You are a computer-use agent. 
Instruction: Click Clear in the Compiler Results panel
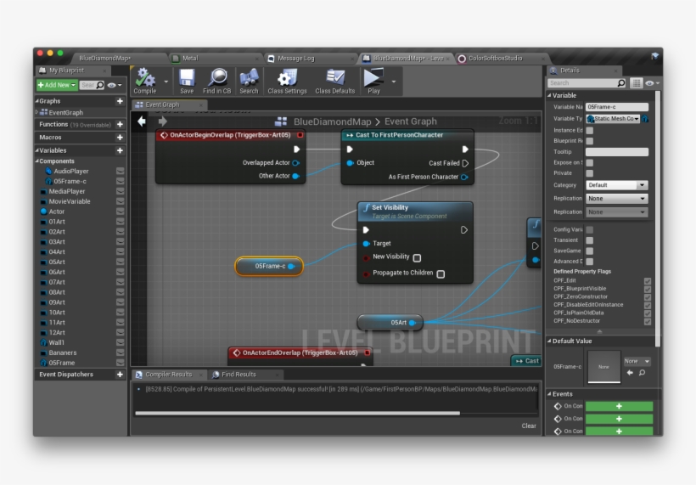529,426
